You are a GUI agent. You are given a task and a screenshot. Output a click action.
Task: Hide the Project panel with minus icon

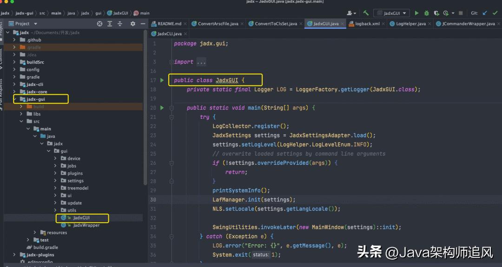point(143,24)
